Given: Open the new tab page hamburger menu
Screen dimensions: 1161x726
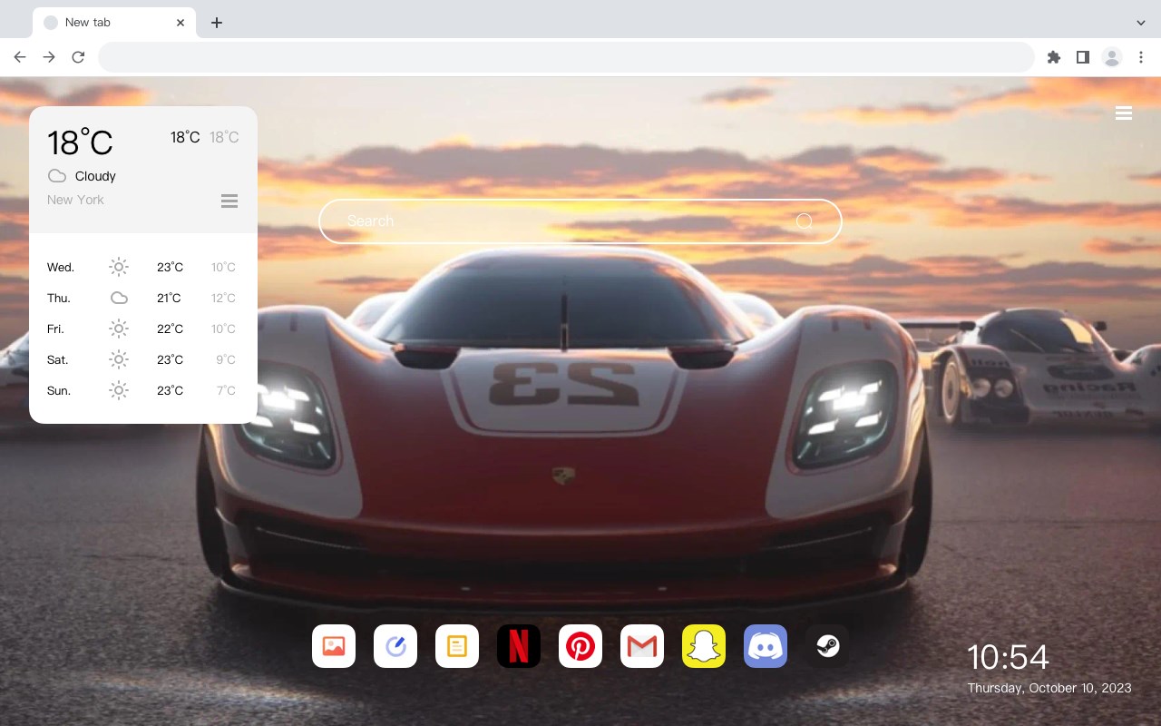Looking at the screenshot, I should click(x=1124, y=113).
